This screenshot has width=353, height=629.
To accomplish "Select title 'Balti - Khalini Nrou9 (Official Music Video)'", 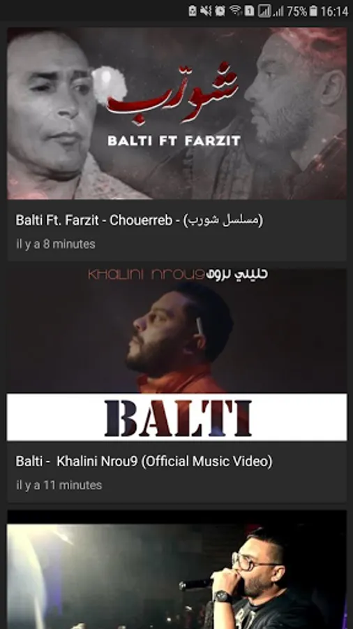I will (x=144, y=461).
